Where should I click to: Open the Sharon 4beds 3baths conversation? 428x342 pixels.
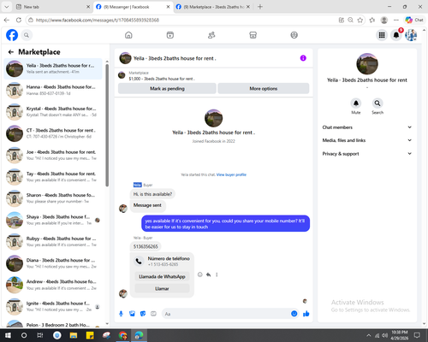[x=53, y=198]
